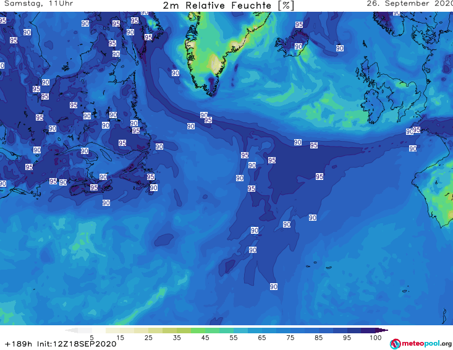Click the '+189h Init:12Z18SEP2020' forecast label
Image resolution: width=453 pixels, height=350 pixels.
[61, 344]
